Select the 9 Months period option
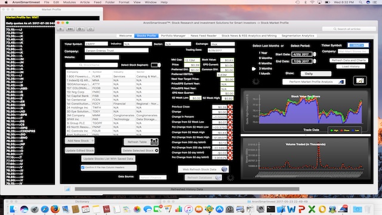Viewport: 382px width, 215px height. (x=265, y=58)
